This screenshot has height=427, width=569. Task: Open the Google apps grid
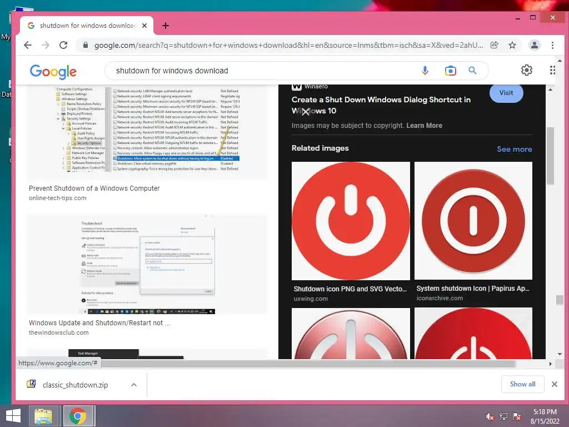(552, 70)
